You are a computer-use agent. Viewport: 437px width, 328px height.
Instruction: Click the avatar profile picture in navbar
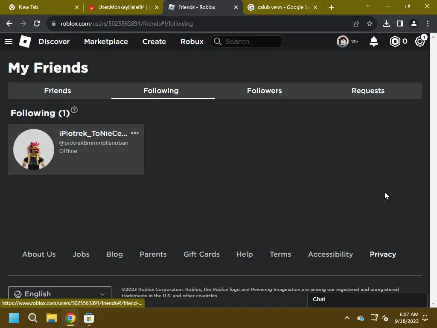tap(343, 41)
